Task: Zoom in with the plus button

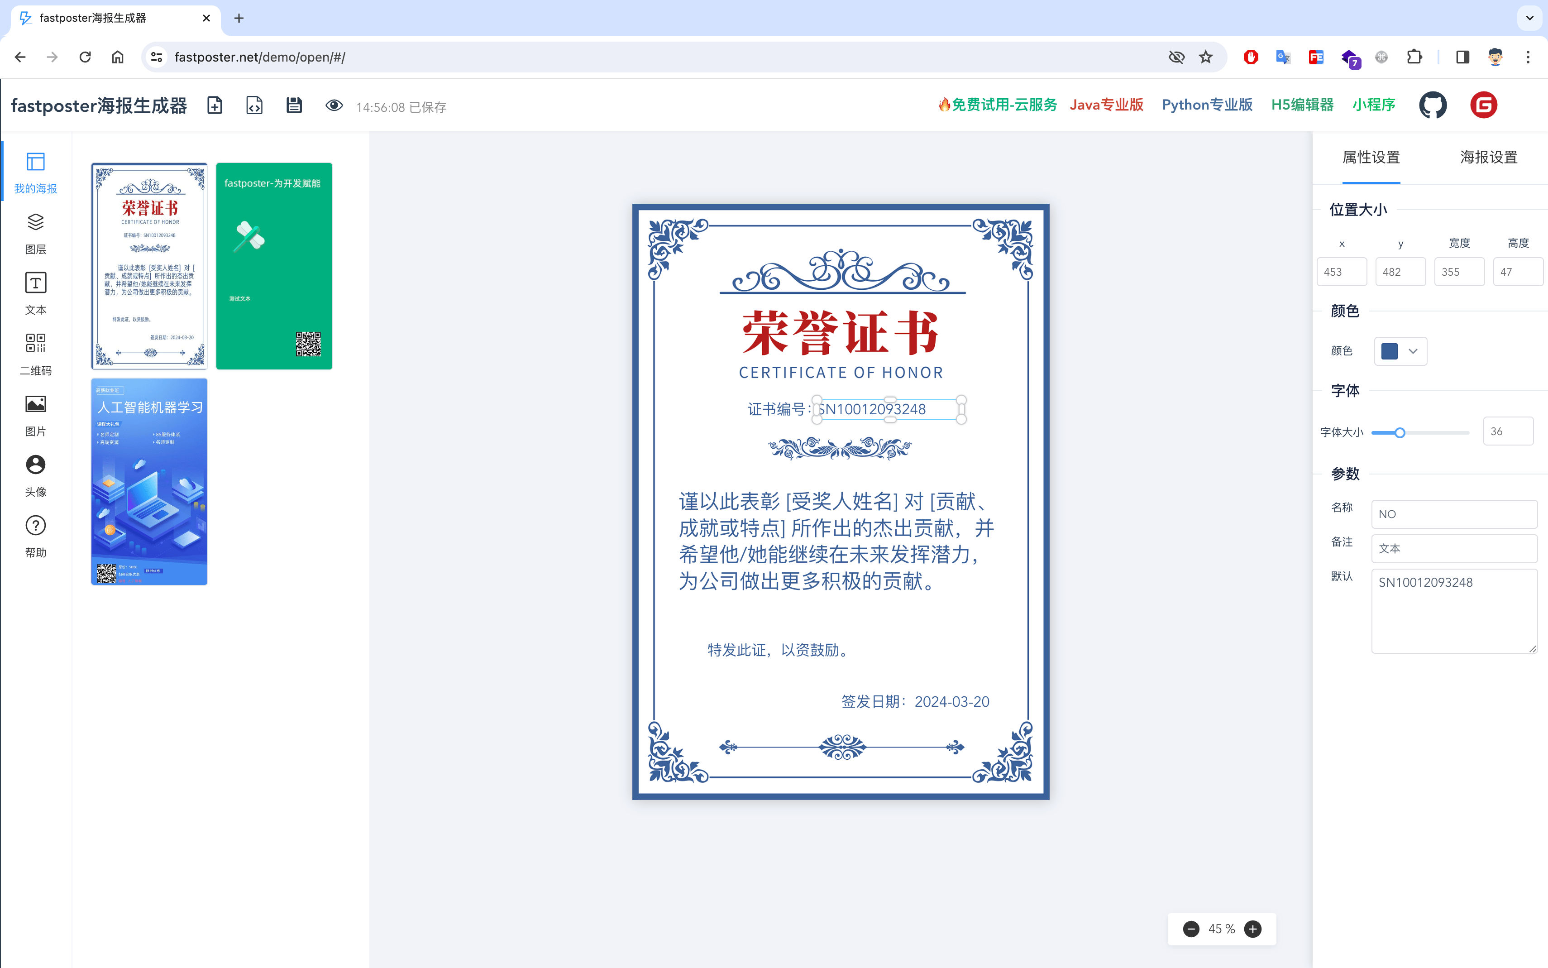Action: [1252, 929]
